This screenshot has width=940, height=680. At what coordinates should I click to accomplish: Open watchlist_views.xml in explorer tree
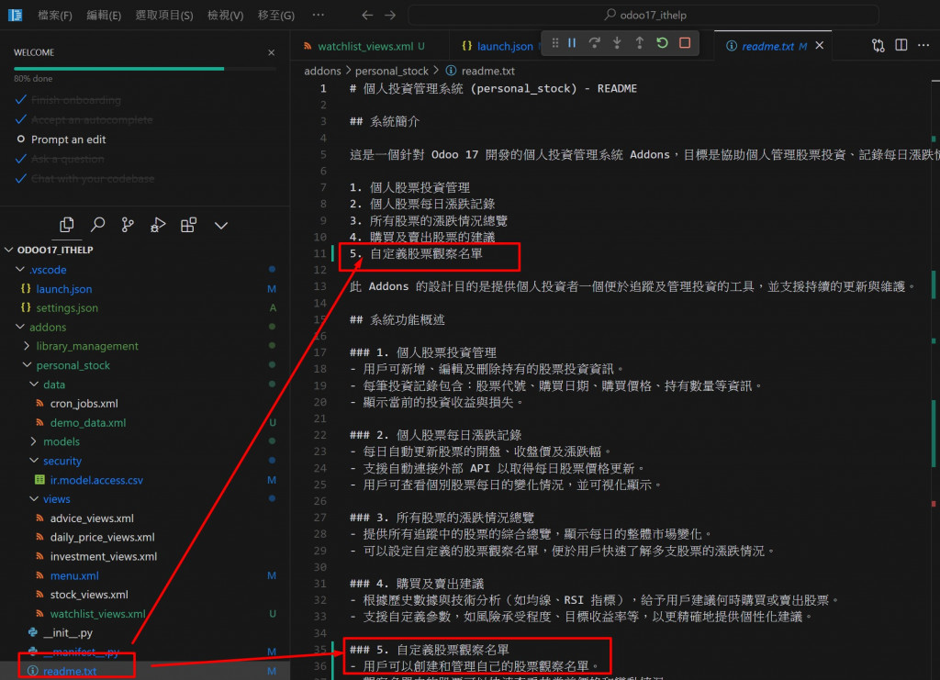[97, 614]
